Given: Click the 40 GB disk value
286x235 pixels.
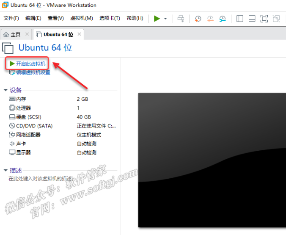Looking at the screenshot, I should click(x=84, y=117).
